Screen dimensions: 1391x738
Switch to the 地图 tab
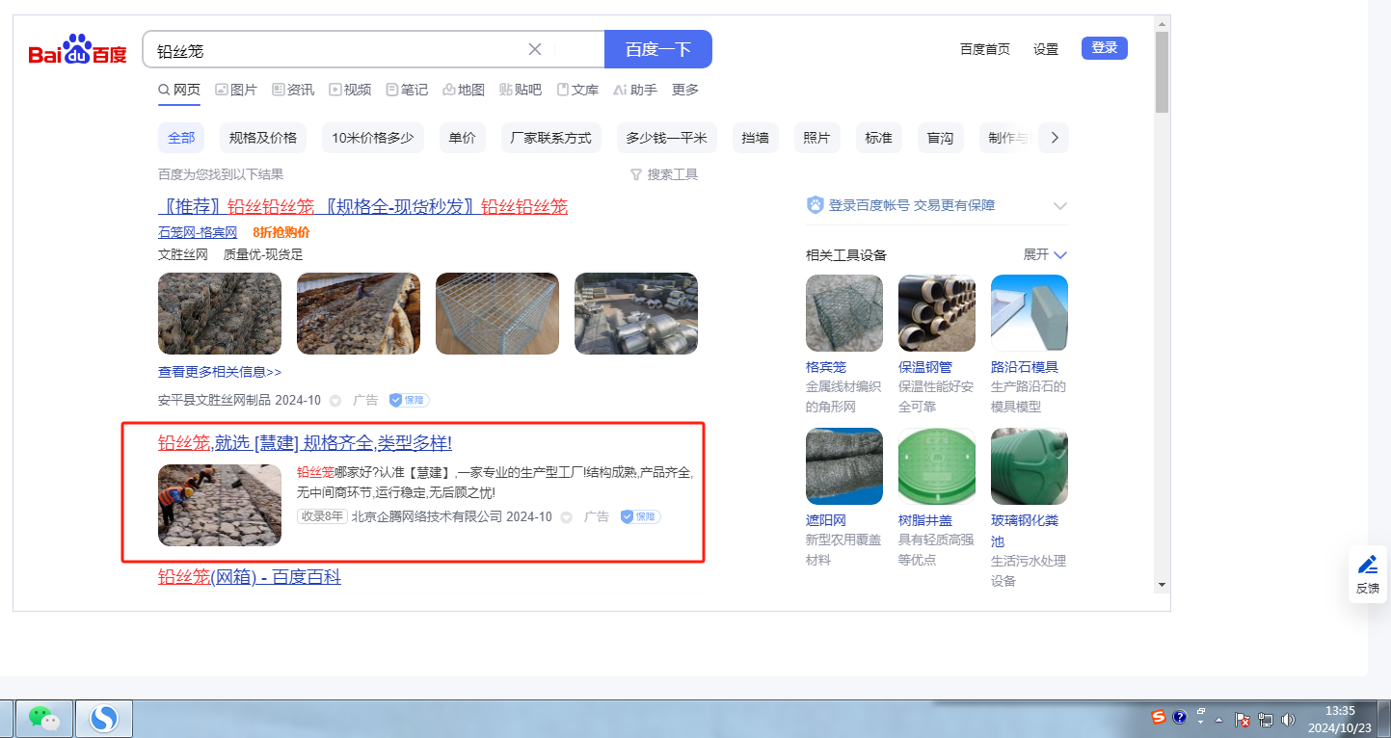click(x=464, y=90)
